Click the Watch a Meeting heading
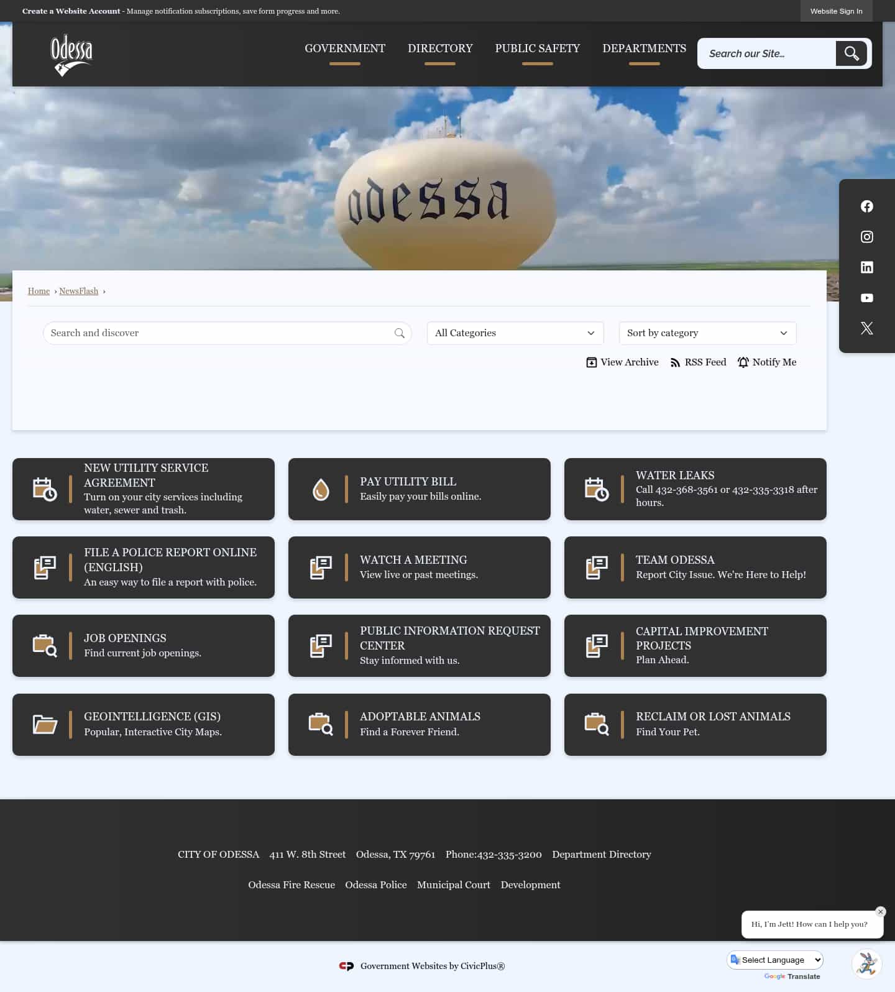 pyautogui.click(x=413, y=560)
